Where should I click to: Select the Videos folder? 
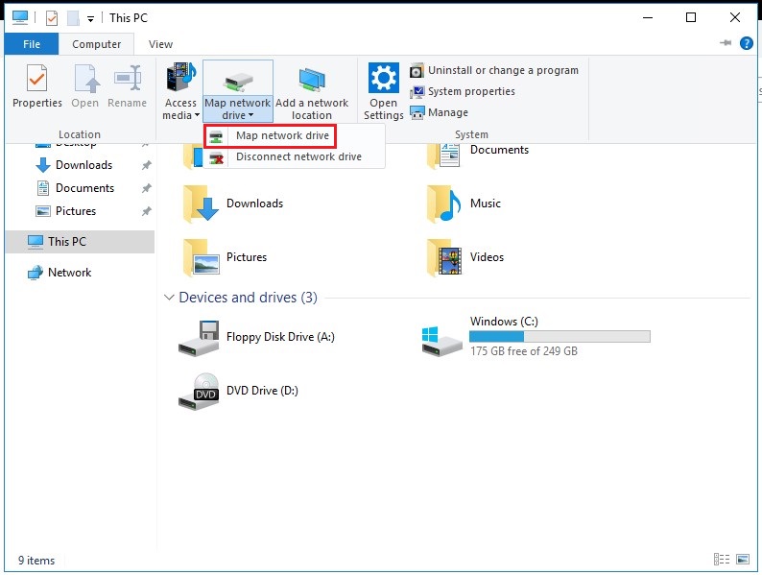[465, 257]
